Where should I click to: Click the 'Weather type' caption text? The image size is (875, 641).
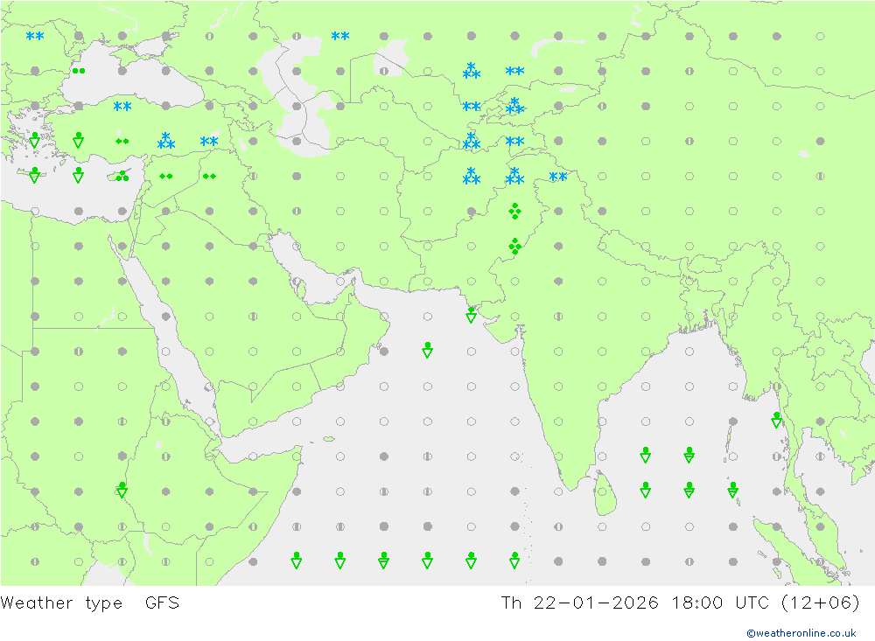pyautogui.click(x=61, y=603)
